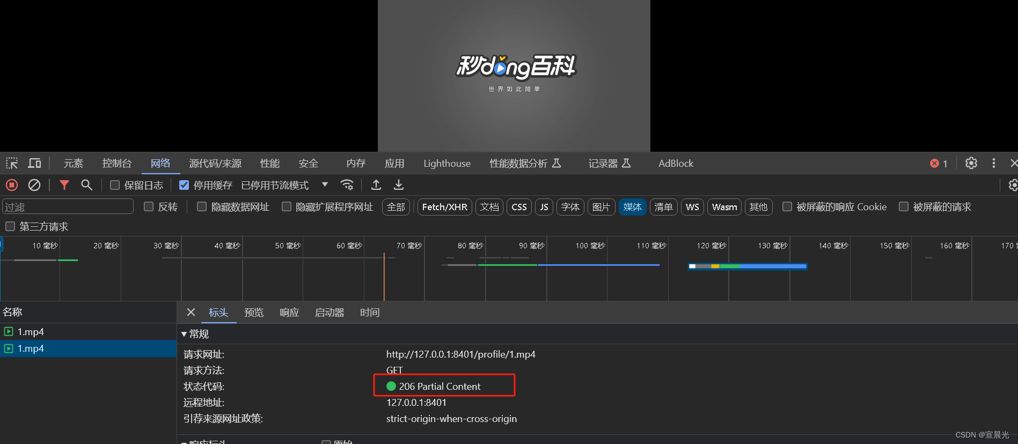Select the highlighted second 1.mp4 request
The width and height of the screenshot is (1018, 444).
(89, 349)
